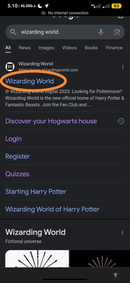Open Google Lens camera search icon
The height and width of the screenshot is (283, 130).
click(x=117, y=32)
